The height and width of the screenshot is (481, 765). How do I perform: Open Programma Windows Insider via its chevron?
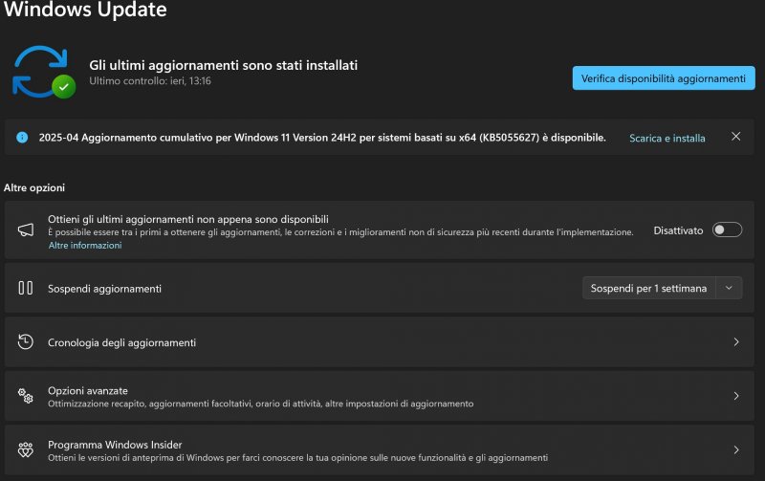pyautogui.click(x=736, y=449)
